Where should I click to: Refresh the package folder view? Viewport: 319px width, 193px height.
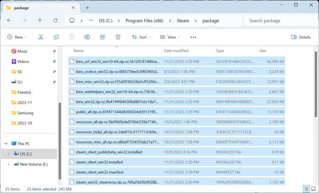pos(55,20)
